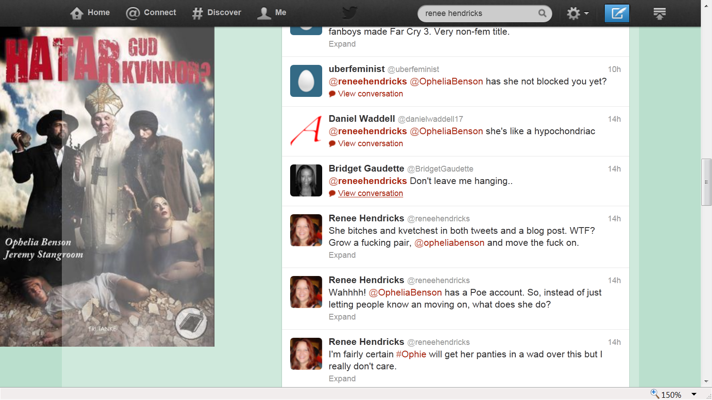Open the Me profile tab

[272, 13]
